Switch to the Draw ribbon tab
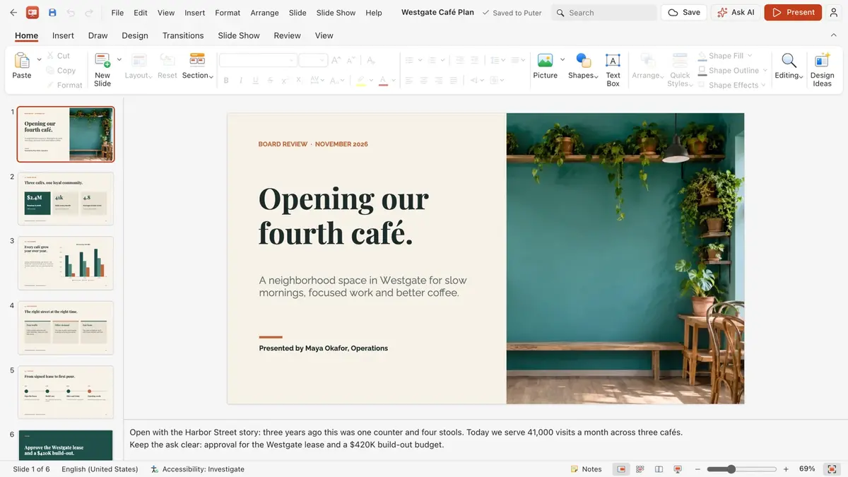This screenshot has height=477, width=848. [x=98, y=35]
